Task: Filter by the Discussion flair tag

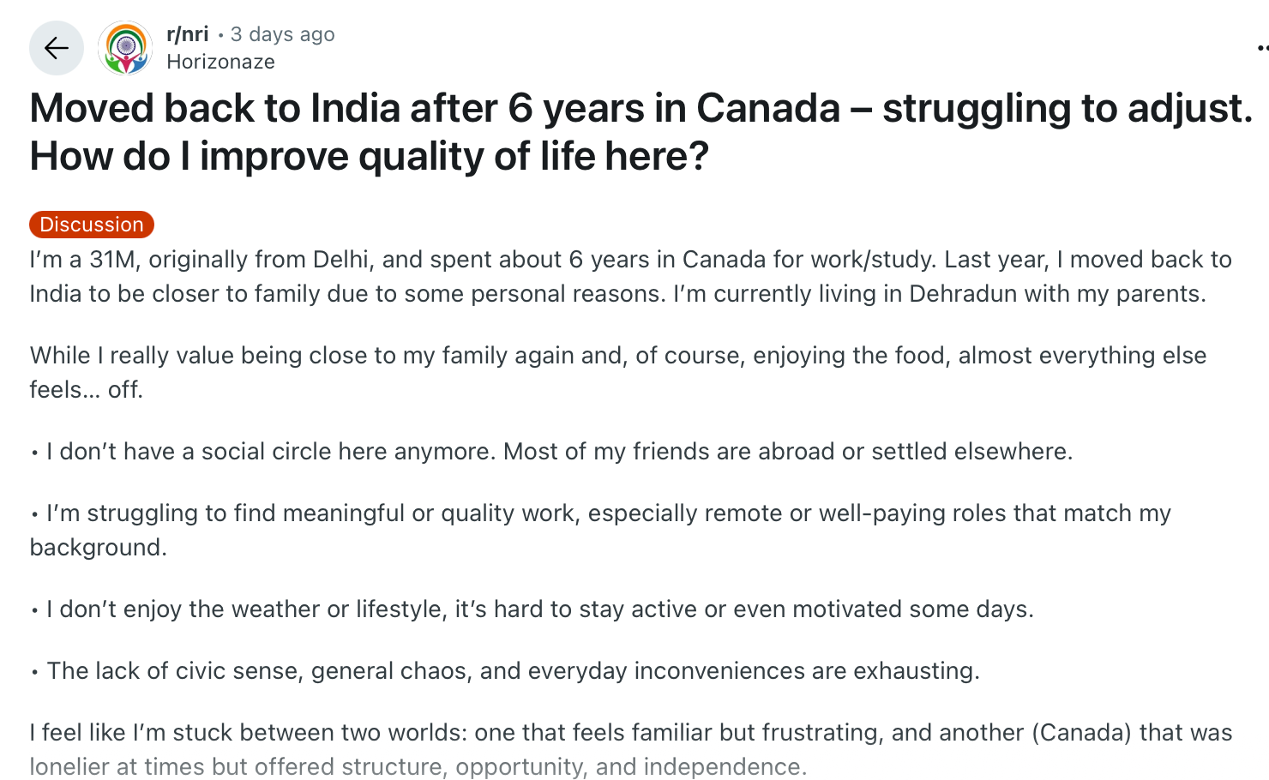Action: click(92, 225)
